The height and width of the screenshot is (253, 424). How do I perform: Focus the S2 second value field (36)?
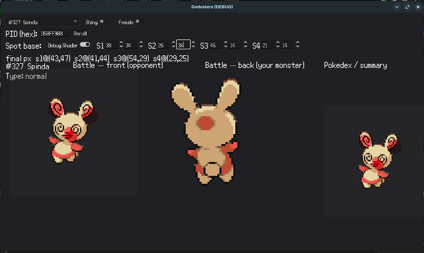tap(183, 45)
